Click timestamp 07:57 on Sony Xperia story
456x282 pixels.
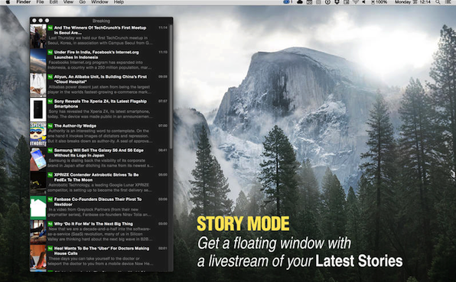click(163, 102)
